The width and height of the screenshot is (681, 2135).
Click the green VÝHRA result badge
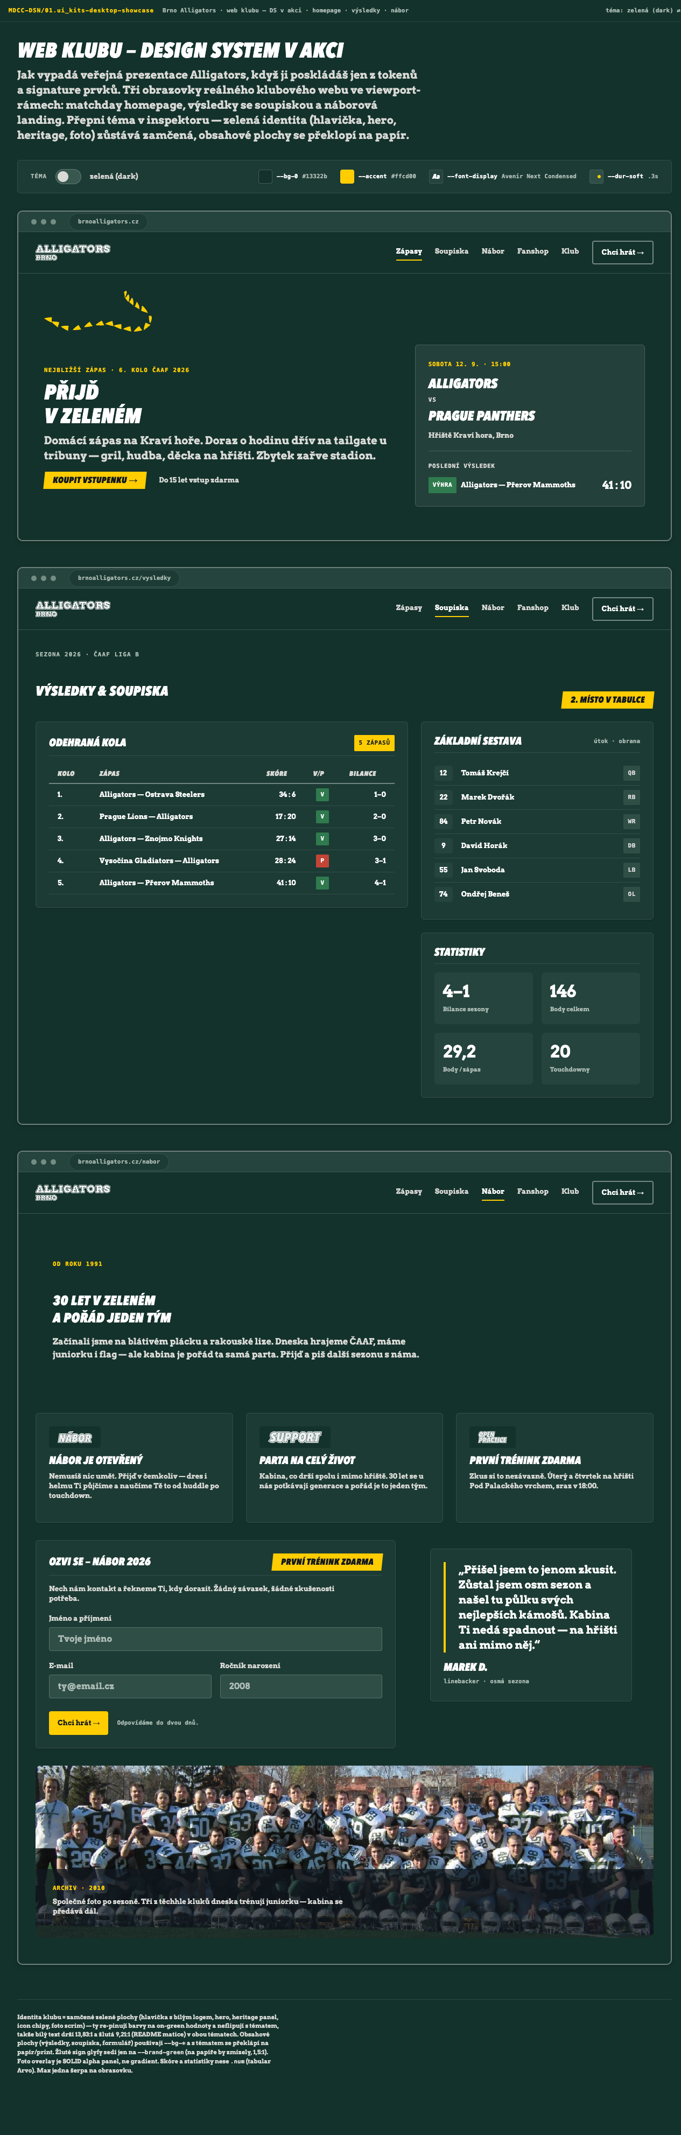pyautogui.click(x=443, y=485)
